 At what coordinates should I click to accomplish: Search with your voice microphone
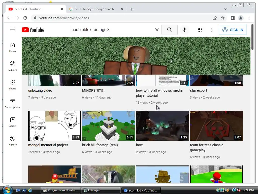tap(185, 30)
